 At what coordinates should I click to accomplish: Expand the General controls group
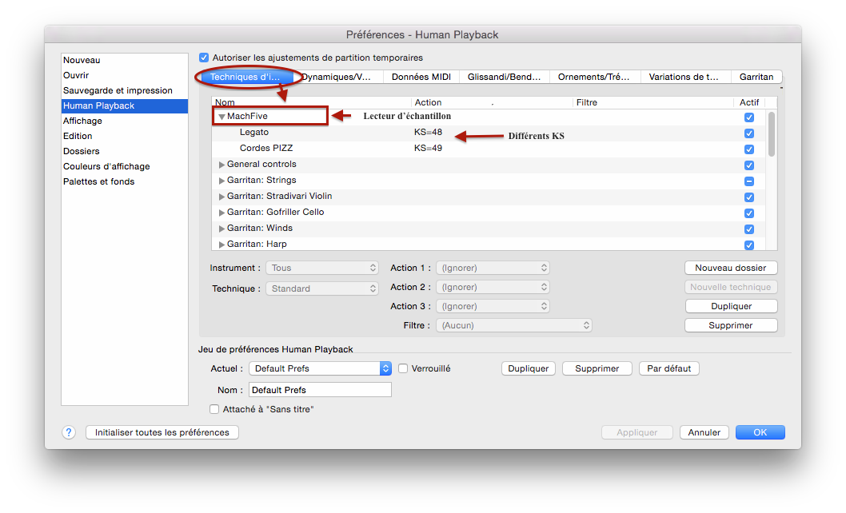click(221, 165)
